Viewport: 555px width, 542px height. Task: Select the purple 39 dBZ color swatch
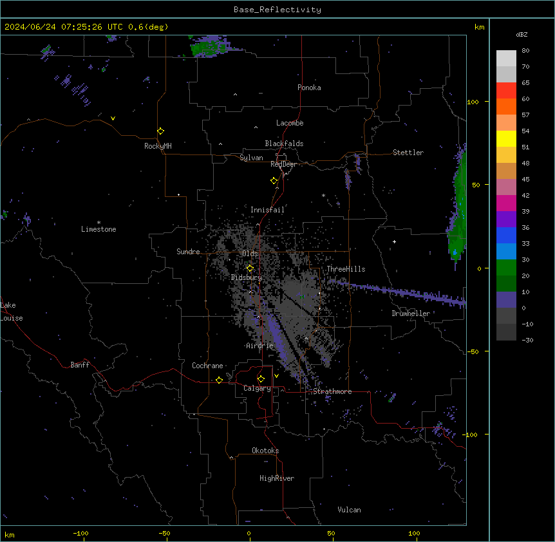(506, 220)
